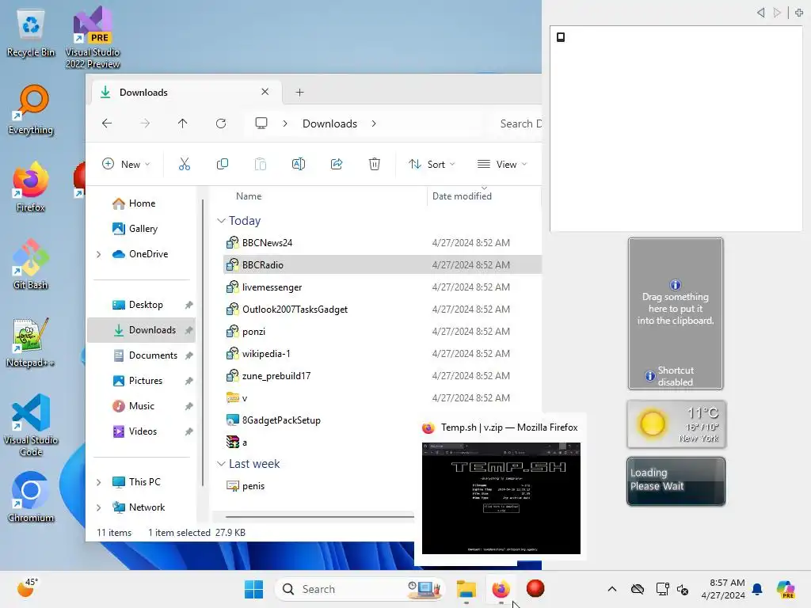Add a new Explorer tab
Viewport: 811px width, 608px height.
(x=299, y=93)
